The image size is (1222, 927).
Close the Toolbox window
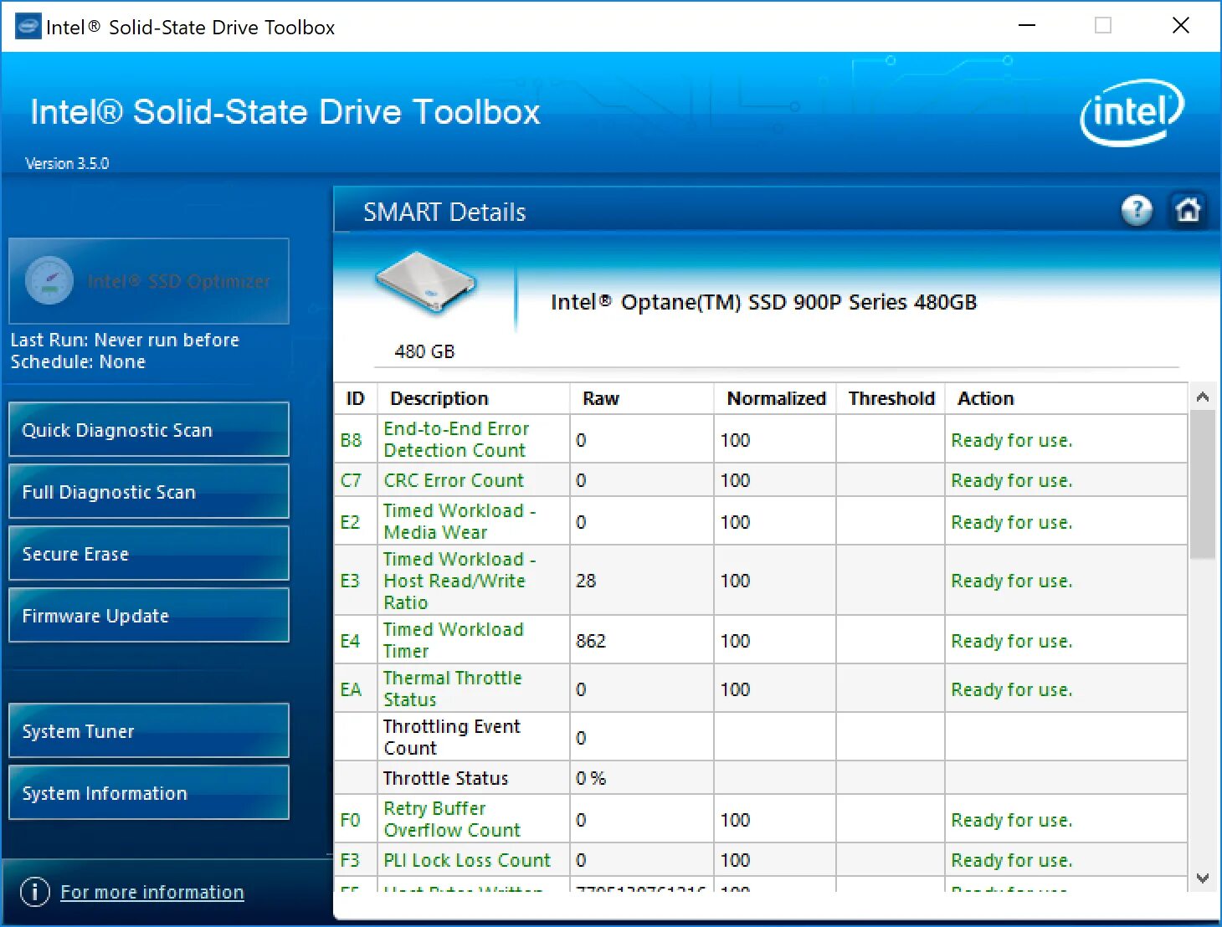click(1181, 26)
